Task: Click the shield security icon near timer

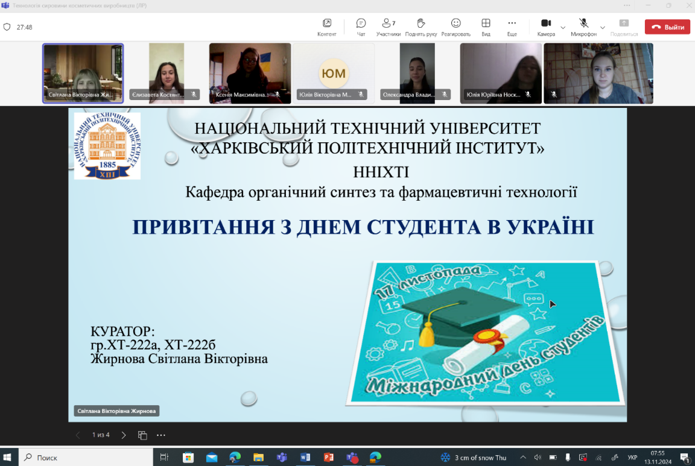Action: (x=7, y=27)
